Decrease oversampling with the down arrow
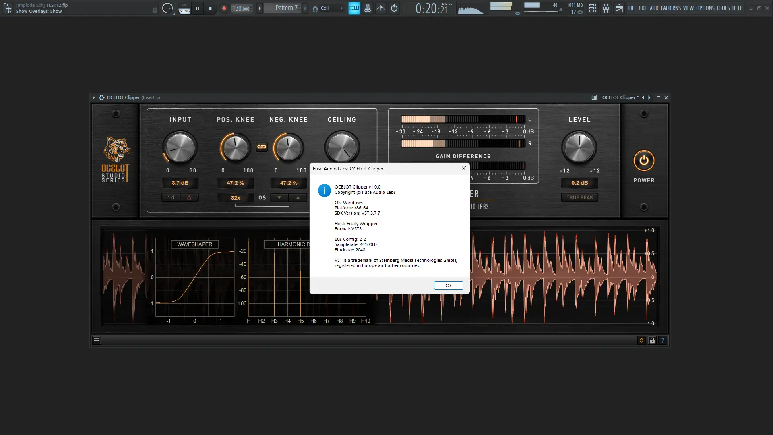This screenshot has width=773, height=435. tap(279, 197)
